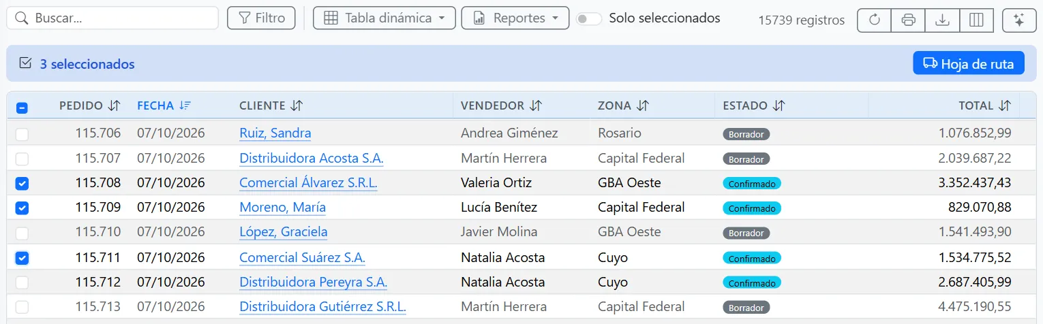Image resolution: width=1043 pixels, height=324 pixels.
Task: Check the box for pedido 115.707
Action: [22, 159]
